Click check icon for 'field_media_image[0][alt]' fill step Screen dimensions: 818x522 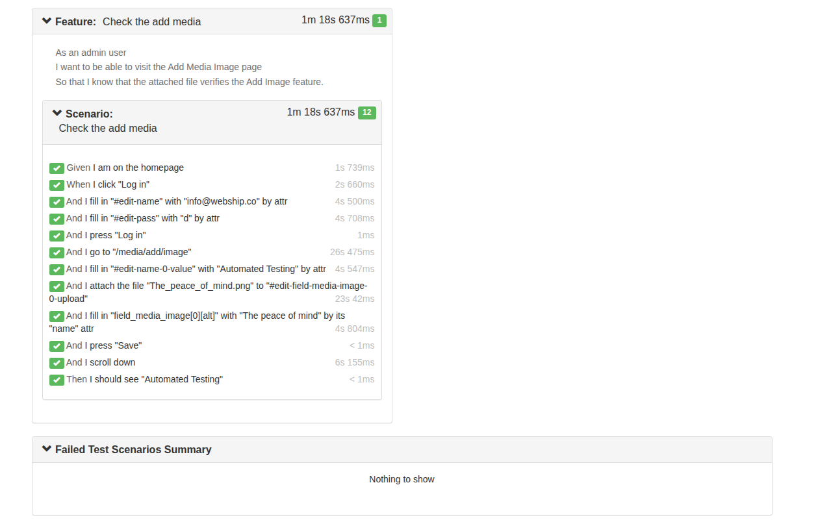coord(57,316)
